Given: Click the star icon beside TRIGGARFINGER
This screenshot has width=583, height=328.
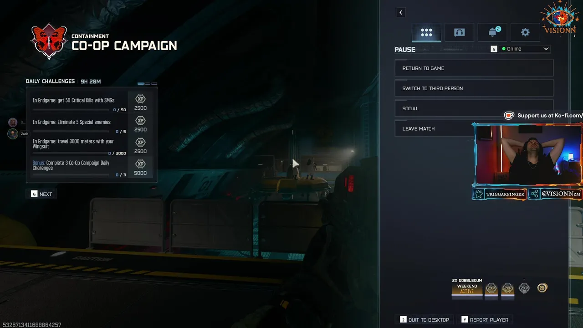Looking at the screenshot, I should point(479,194).
